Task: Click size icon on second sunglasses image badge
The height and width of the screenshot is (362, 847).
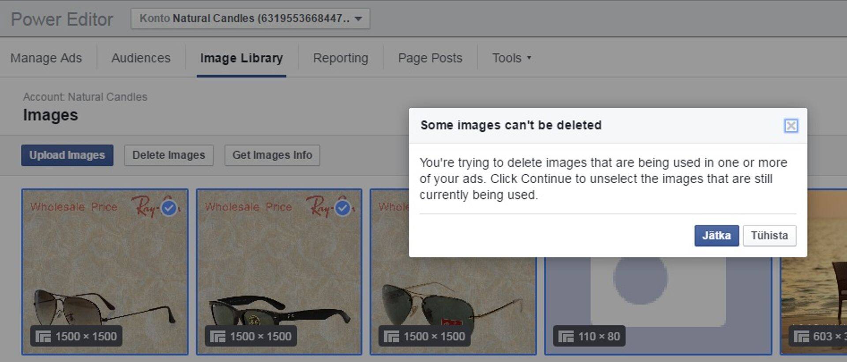Action: click(217, 337)
